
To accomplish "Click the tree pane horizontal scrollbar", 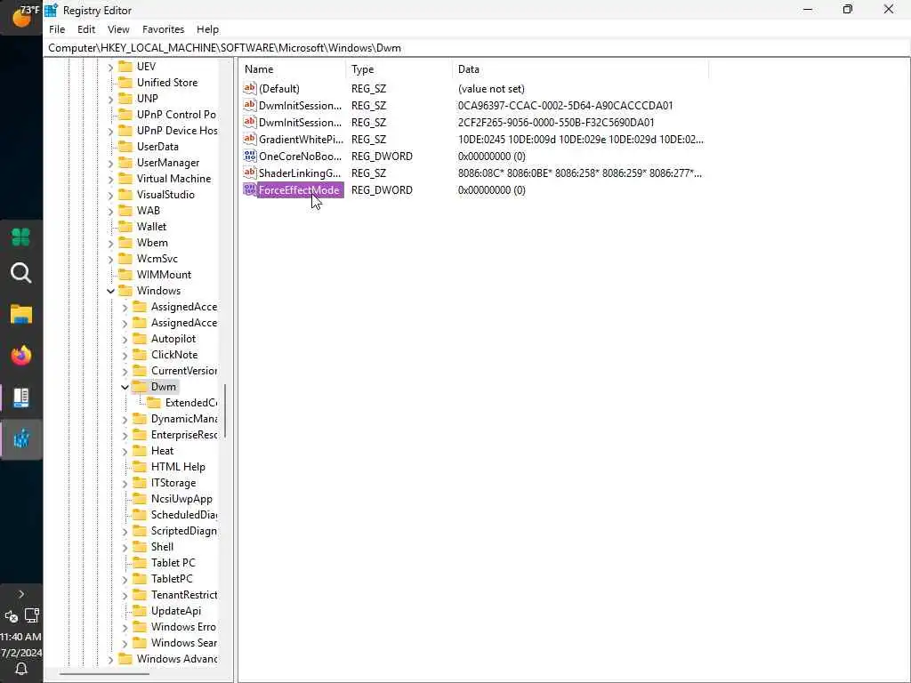I will [x=105, y=674].
